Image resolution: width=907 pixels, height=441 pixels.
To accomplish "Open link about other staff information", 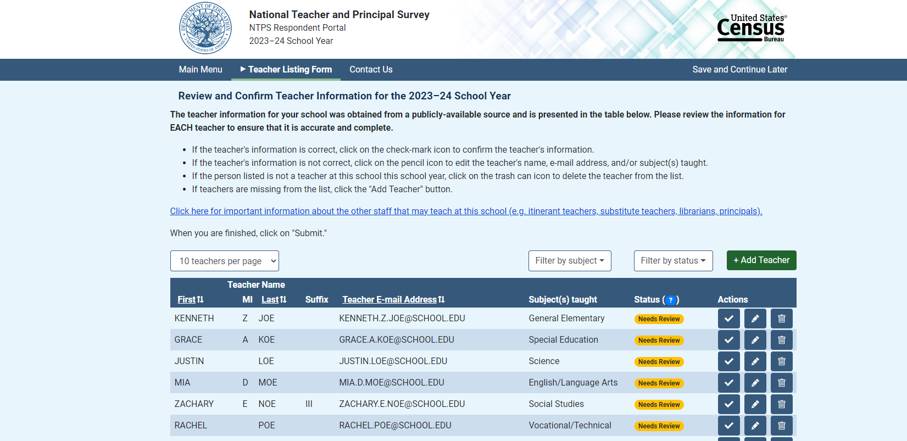I will click(466, 211).
